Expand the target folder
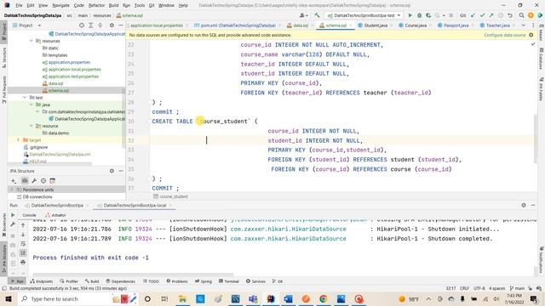This screenshot has width=545, height=306. coord(18,139)
